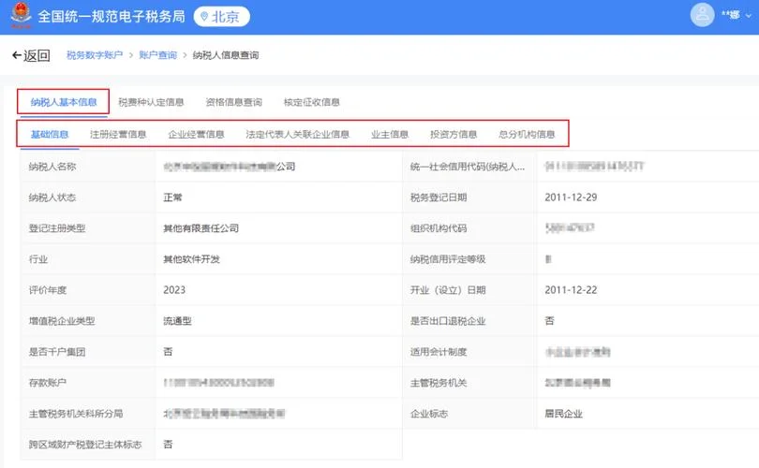Click the 存款账户 label
Image resolution: width=759 pixels, height=468 pixels.
click(x=48, y=383)
